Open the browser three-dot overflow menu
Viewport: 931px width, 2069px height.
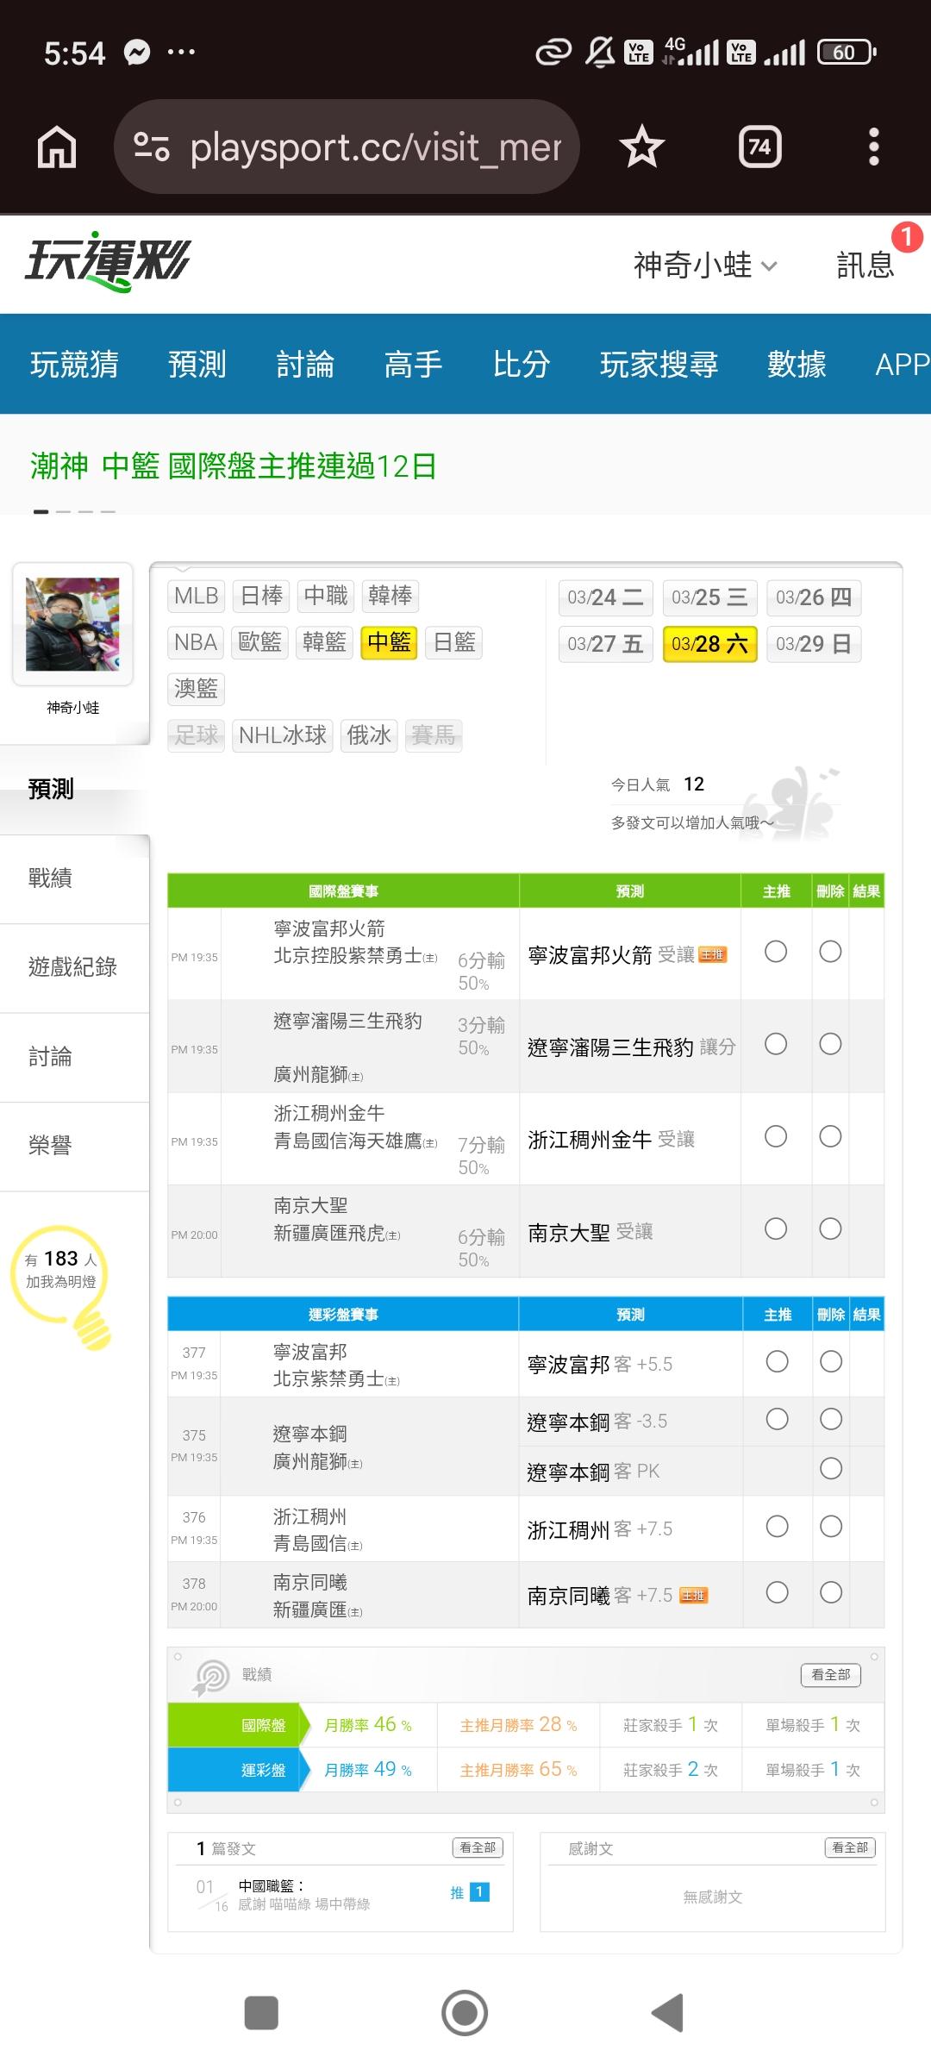[873, 147]
